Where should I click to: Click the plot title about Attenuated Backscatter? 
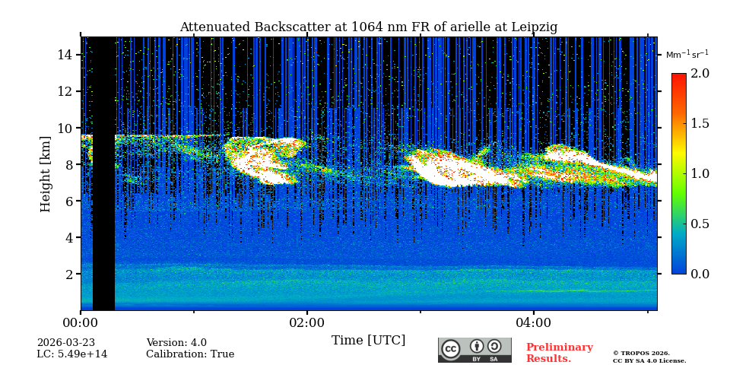point(368,27)
